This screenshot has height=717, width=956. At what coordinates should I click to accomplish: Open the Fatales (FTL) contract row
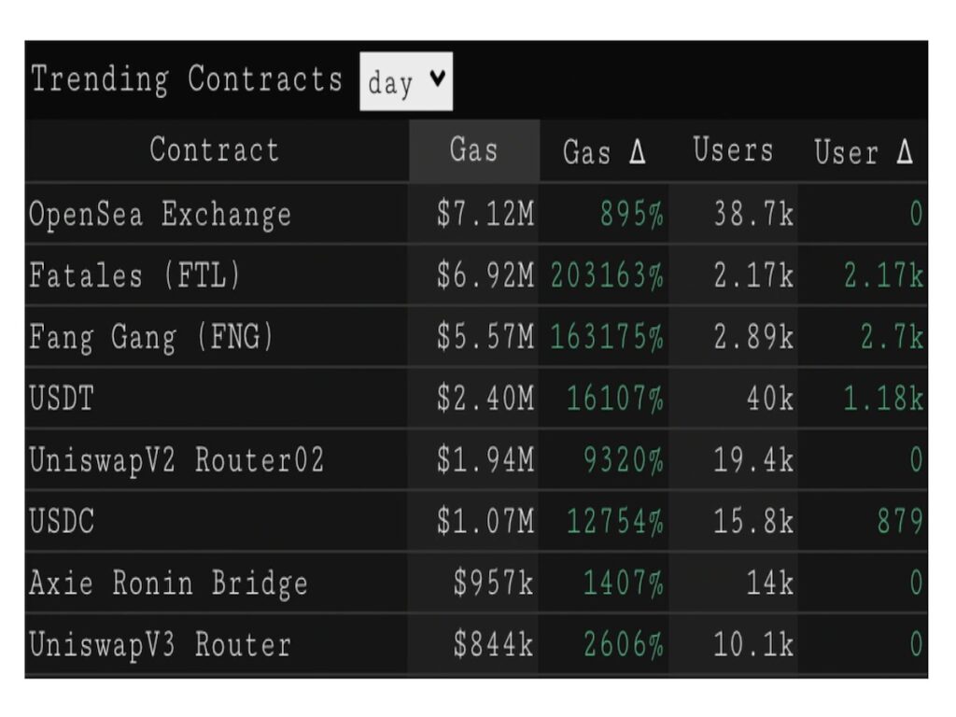pyautogui.click(x=476, y=275)
